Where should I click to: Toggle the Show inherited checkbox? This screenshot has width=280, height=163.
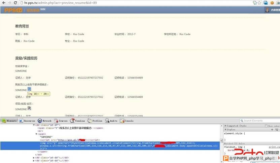266,126
